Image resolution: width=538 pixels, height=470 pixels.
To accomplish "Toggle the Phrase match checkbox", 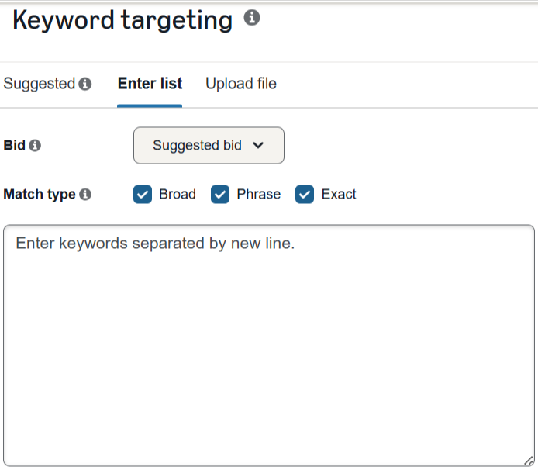I will tap(220, 194).
